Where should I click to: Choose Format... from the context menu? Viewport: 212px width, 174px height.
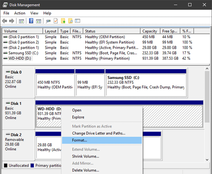point(79,140)
